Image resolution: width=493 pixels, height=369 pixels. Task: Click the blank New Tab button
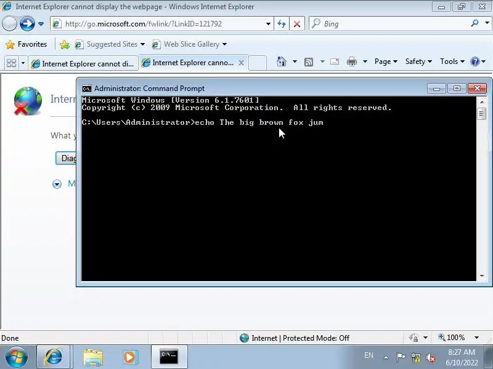(258, 63)
